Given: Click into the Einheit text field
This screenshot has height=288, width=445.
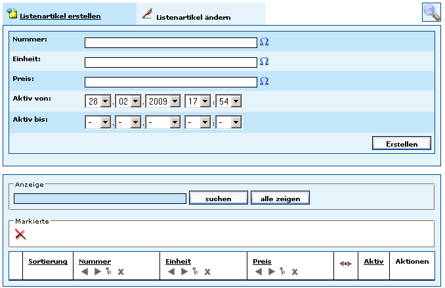Looking at the screenshot, I should point(171,62).
